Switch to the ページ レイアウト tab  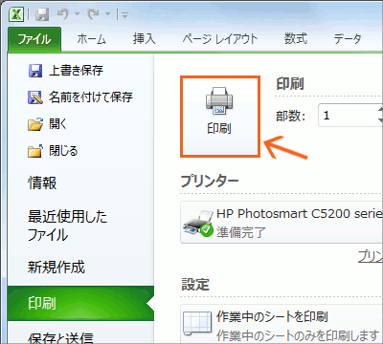click(x=220, y=39)
